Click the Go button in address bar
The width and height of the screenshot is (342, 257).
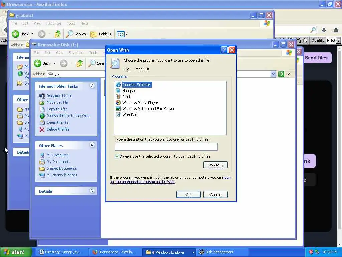click(285, 74)
